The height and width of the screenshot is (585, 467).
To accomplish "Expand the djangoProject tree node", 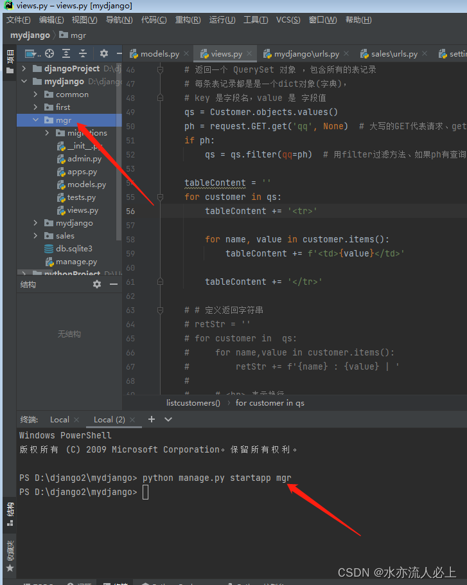I will pyautogui.click(x=24, y=69).
